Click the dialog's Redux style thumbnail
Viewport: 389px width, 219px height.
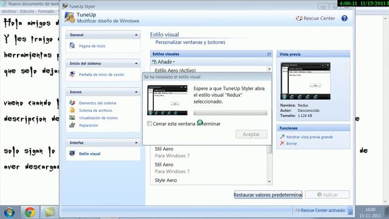pos(167,100)
